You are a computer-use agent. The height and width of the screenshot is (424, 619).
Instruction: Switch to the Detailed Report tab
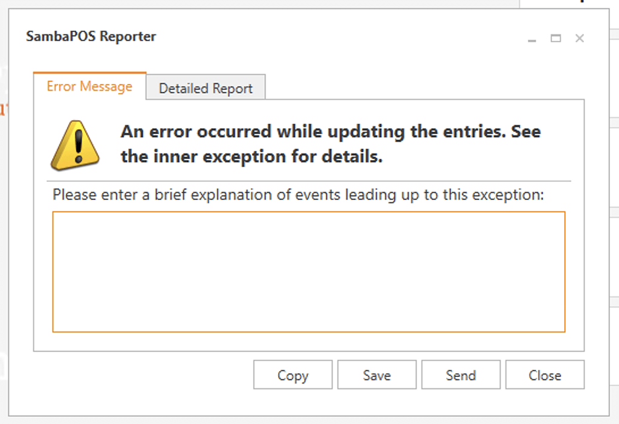(x=206, y=88)
